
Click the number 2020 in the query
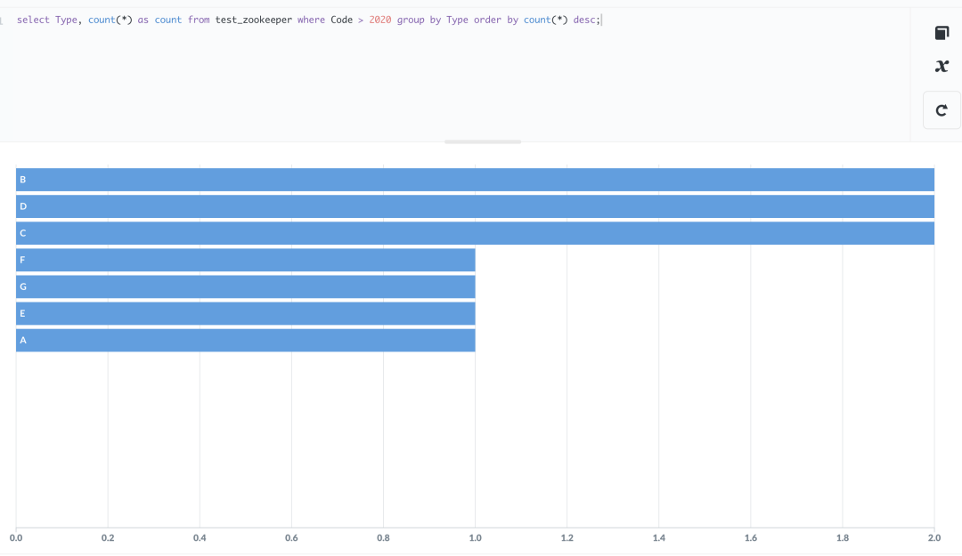tap(379, 20)
